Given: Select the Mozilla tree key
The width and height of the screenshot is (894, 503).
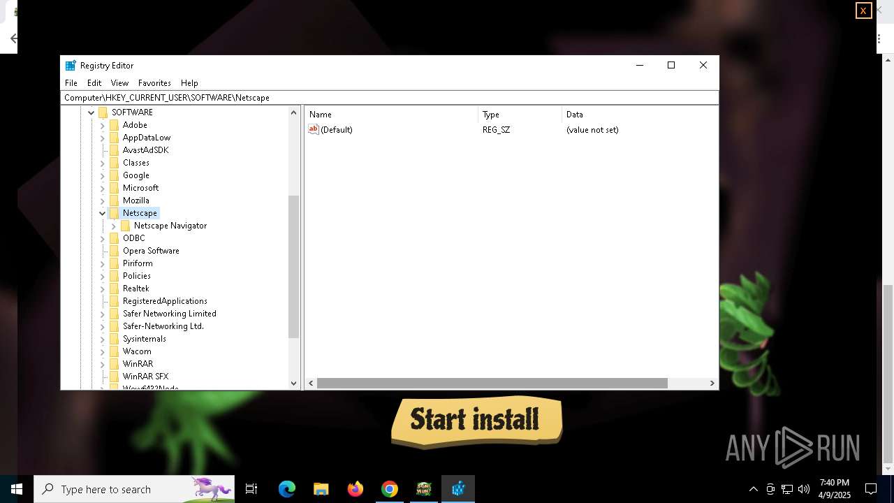Looking at the screenshot, I should coord(136,201).
